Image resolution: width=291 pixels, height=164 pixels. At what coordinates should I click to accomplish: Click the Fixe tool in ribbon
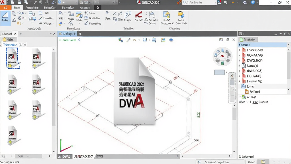pyautogui.click(x=108, y=16)
